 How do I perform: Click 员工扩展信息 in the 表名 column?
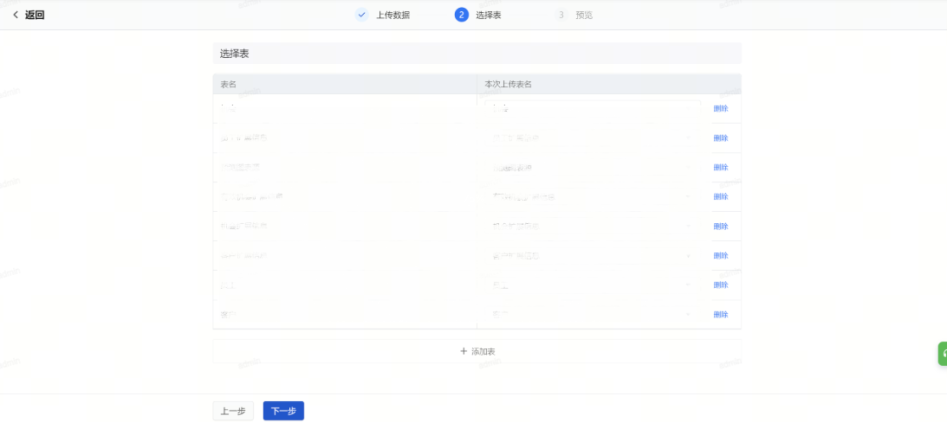pos(244,138)
